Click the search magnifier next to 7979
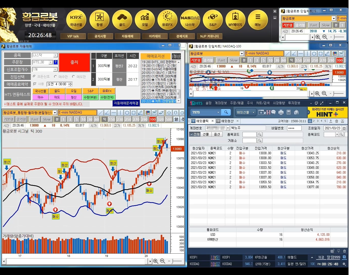 coord(226,112)
